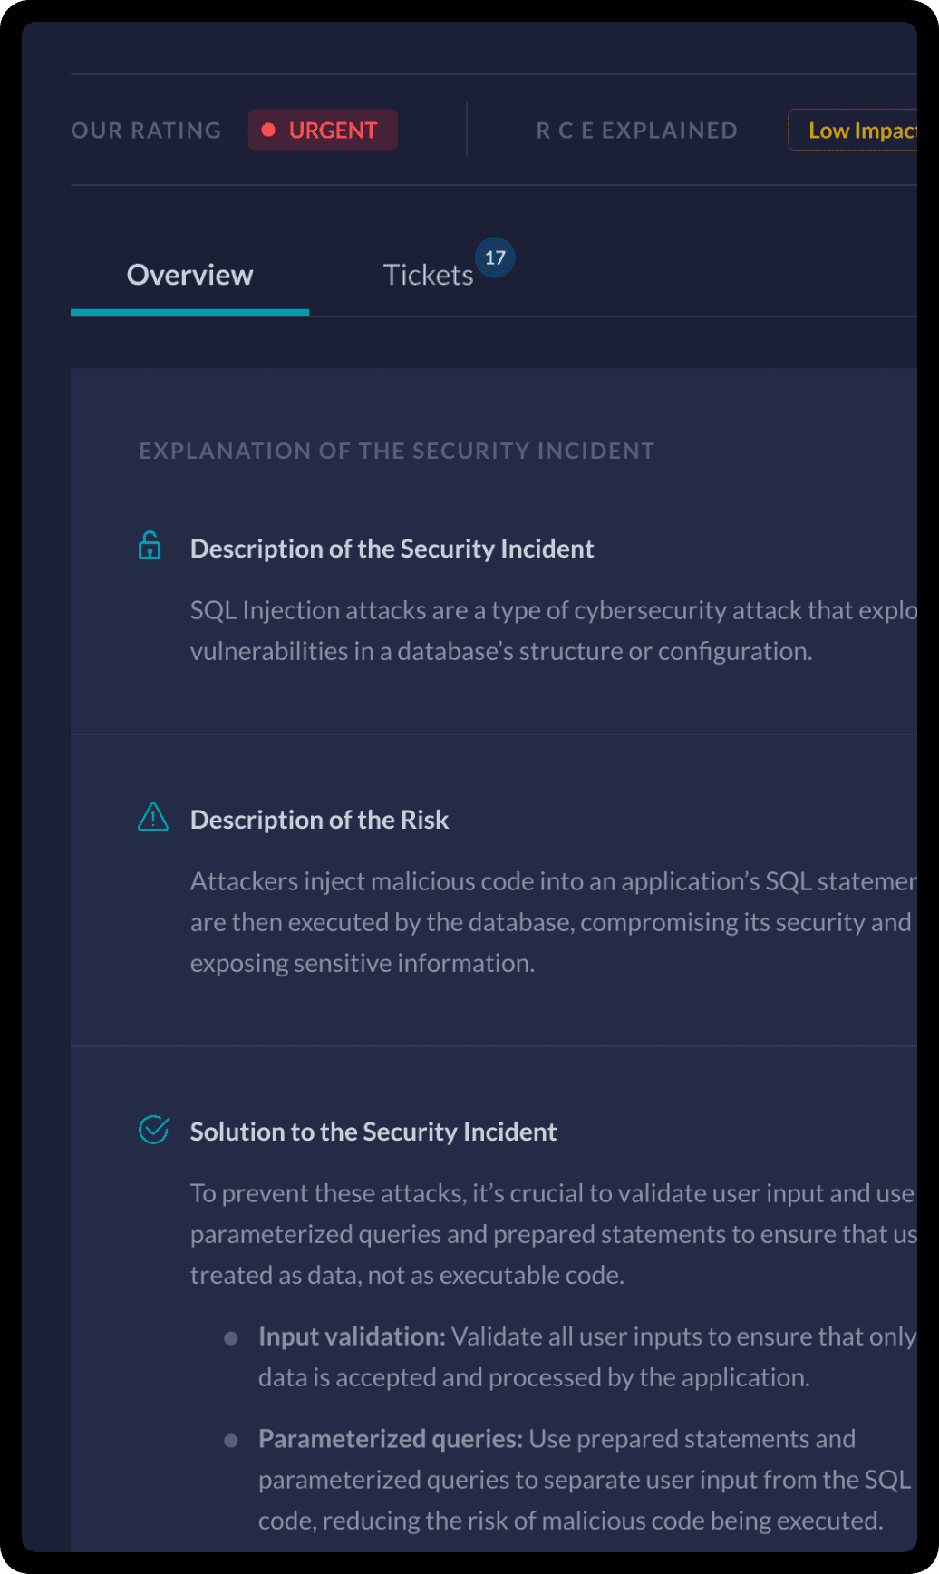Click the open padlock icon
Screen dimensions: 939x1574
click(x=150, y=546)
